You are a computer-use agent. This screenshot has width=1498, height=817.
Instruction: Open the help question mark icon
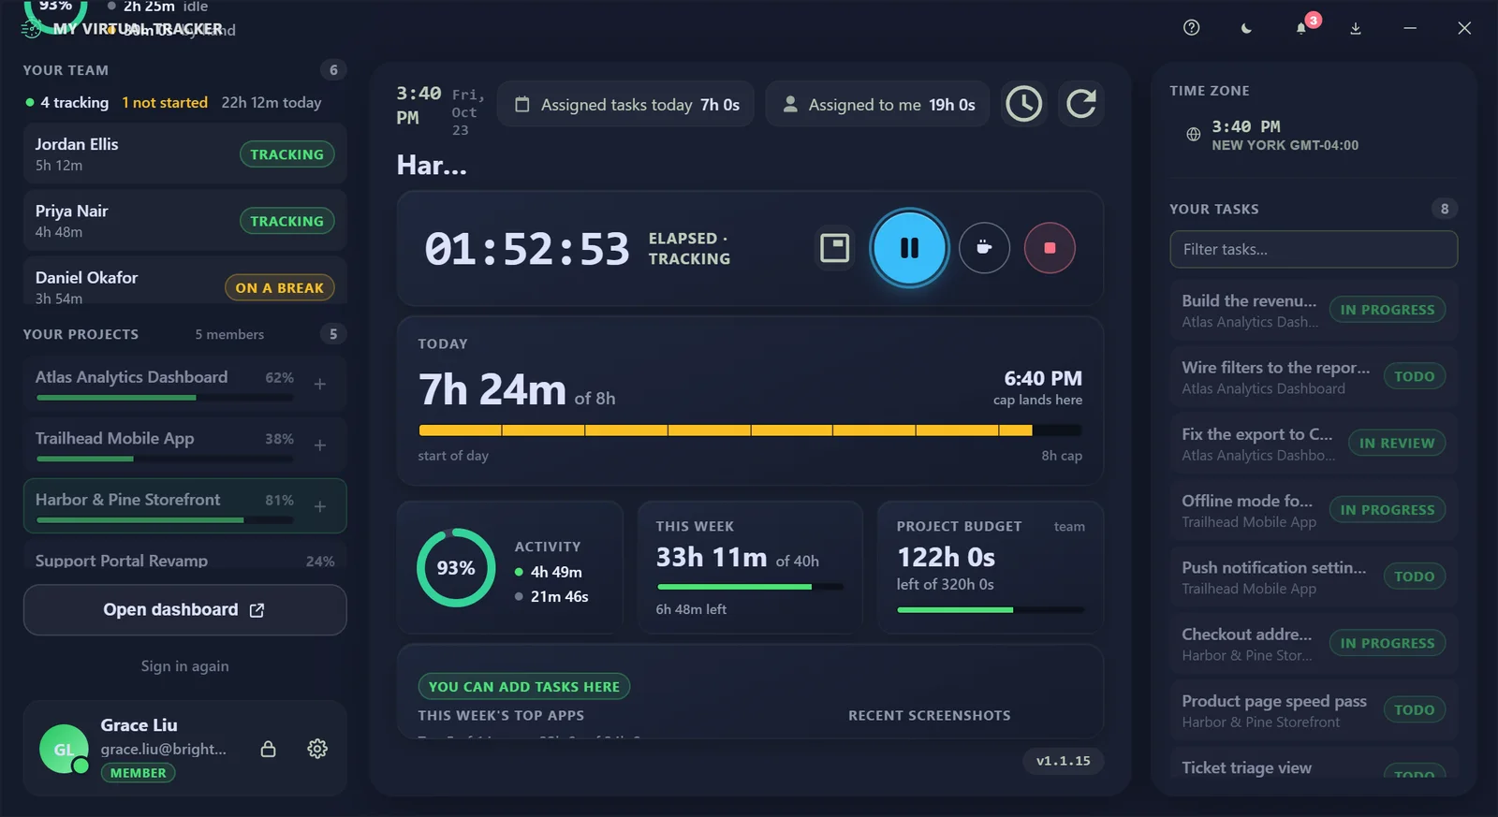1191,28
